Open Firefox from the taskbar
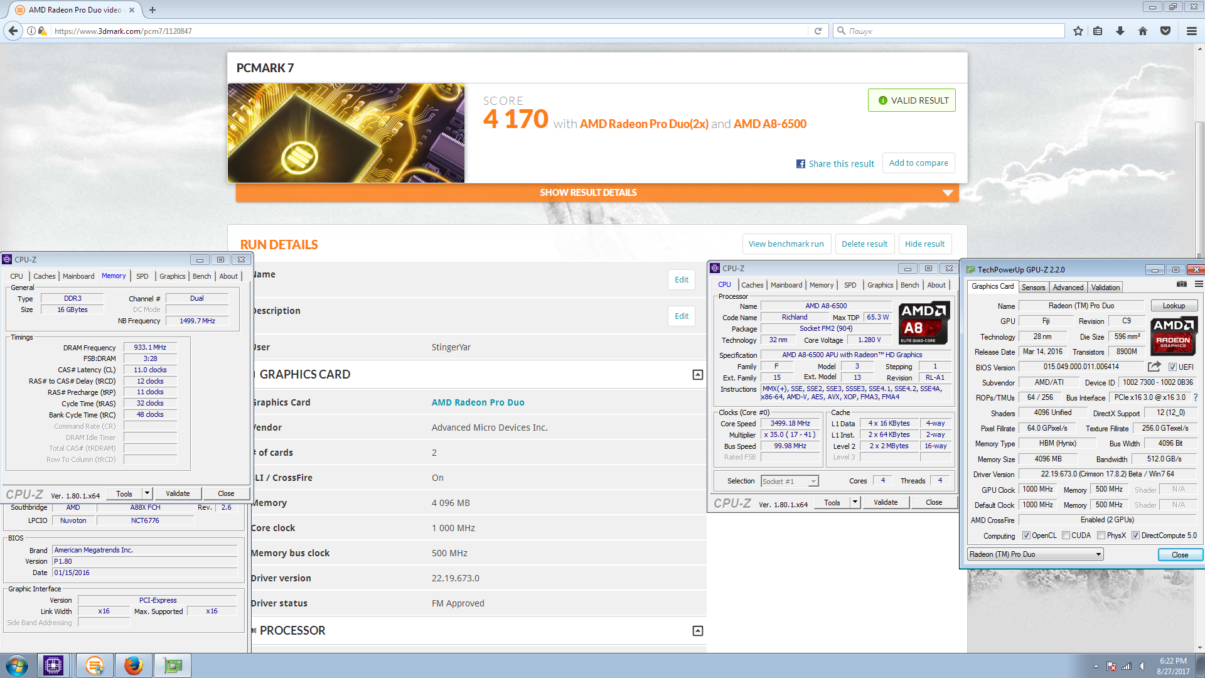The height and width of the screenshot is (678, 1205). (x=134, y=665)
